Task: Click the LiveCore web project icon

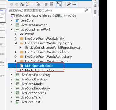Action: pyautogui.click(x=17, y=20)
